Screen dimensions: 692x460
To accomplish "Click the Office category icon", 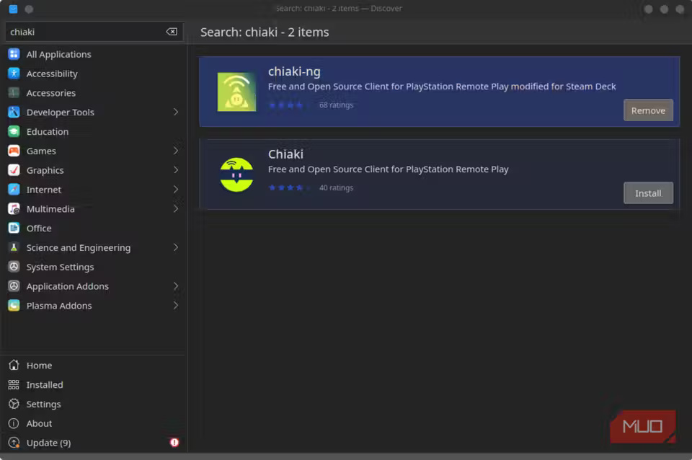I will pos(14,228).
